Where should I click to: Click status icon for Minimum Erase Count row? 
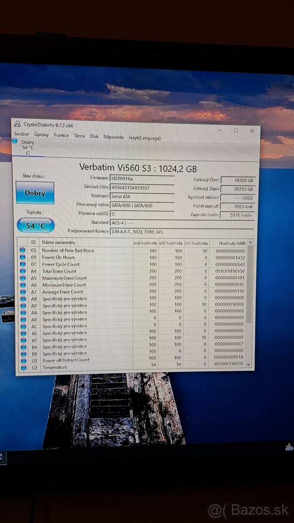coord(23,285)
